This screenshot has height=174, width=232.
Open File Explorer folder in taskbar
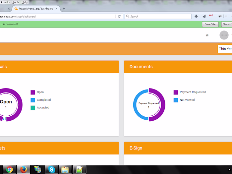(x=65, y=169)
